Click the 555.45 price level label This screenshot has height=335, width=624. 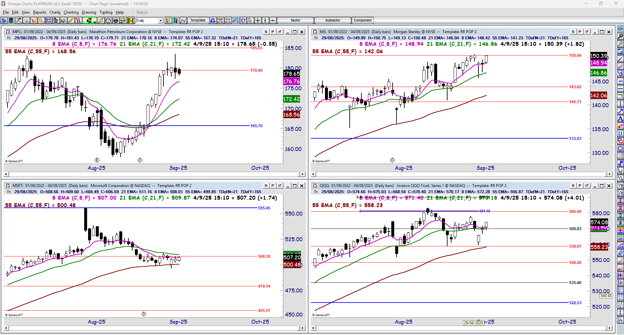pyautogui.click(x=264, y=208)
